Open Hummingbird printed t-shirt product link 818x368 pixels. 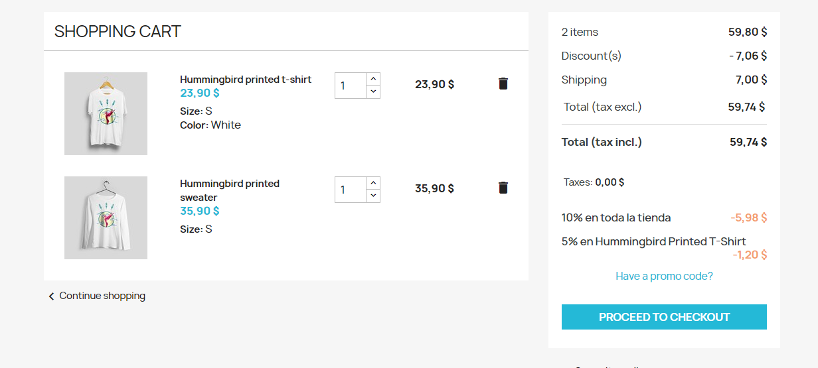click(245, 80)
